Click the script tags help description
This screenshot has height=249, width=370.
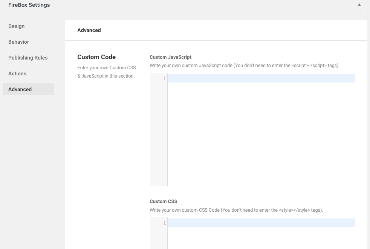(x=245, y=66)
